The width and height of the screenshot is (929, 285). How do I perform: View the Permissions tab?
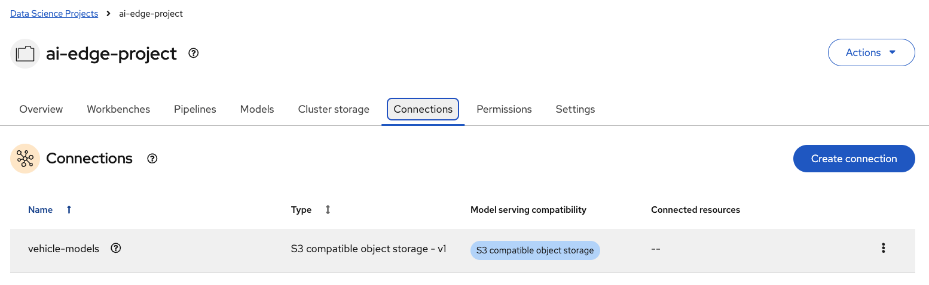(504, 109)
